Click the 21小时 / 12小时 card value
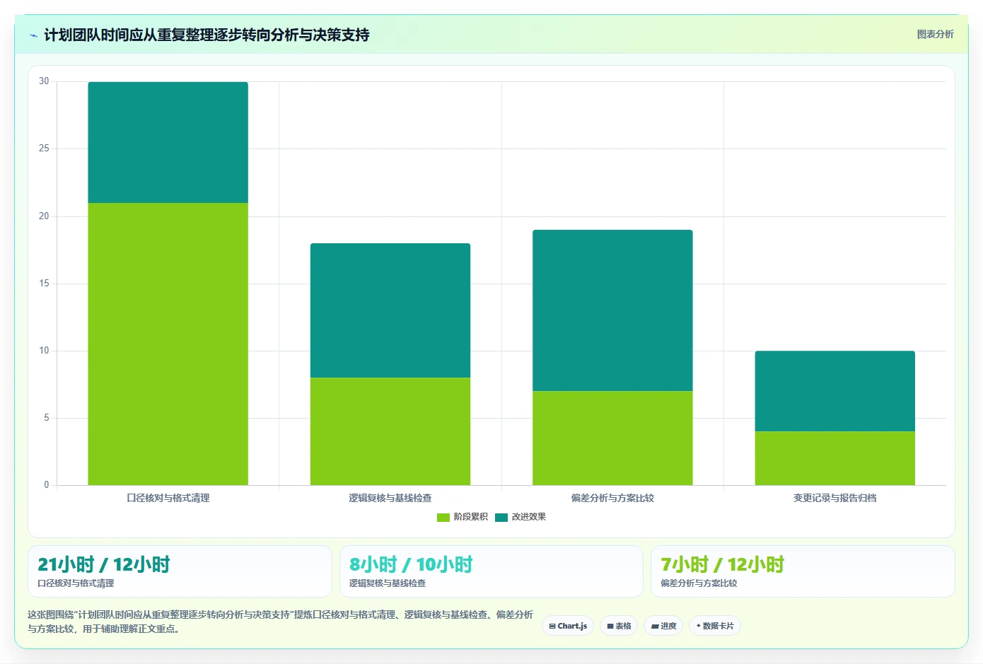This screenshot has width=983, height=664. coord(104,564)
